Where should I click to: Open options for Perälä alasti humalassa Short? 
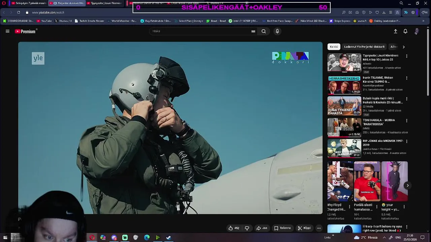click(377, 206)
